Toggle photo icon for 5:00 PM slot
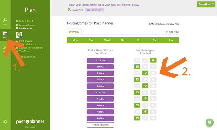 coord(137,105)
